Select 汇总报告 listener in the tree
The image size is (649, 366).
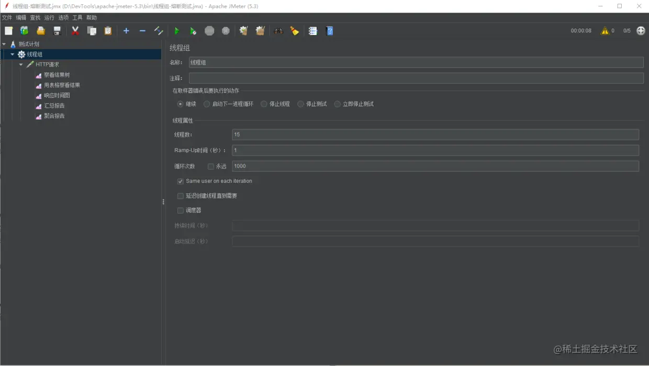pos(54,106)
